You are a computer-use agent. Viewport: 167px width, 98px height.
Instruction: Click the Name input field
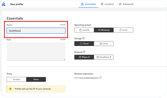click(36, 31)
